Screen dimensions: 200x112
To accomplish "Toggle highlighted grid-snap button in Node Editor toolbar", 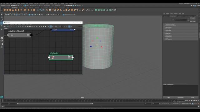I will pos(69,26).
